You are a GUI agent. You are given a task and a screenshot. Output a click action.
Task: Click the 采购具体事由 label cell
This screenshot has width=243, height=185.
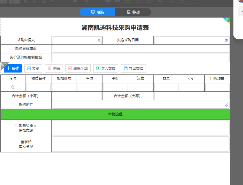(26, 49)
